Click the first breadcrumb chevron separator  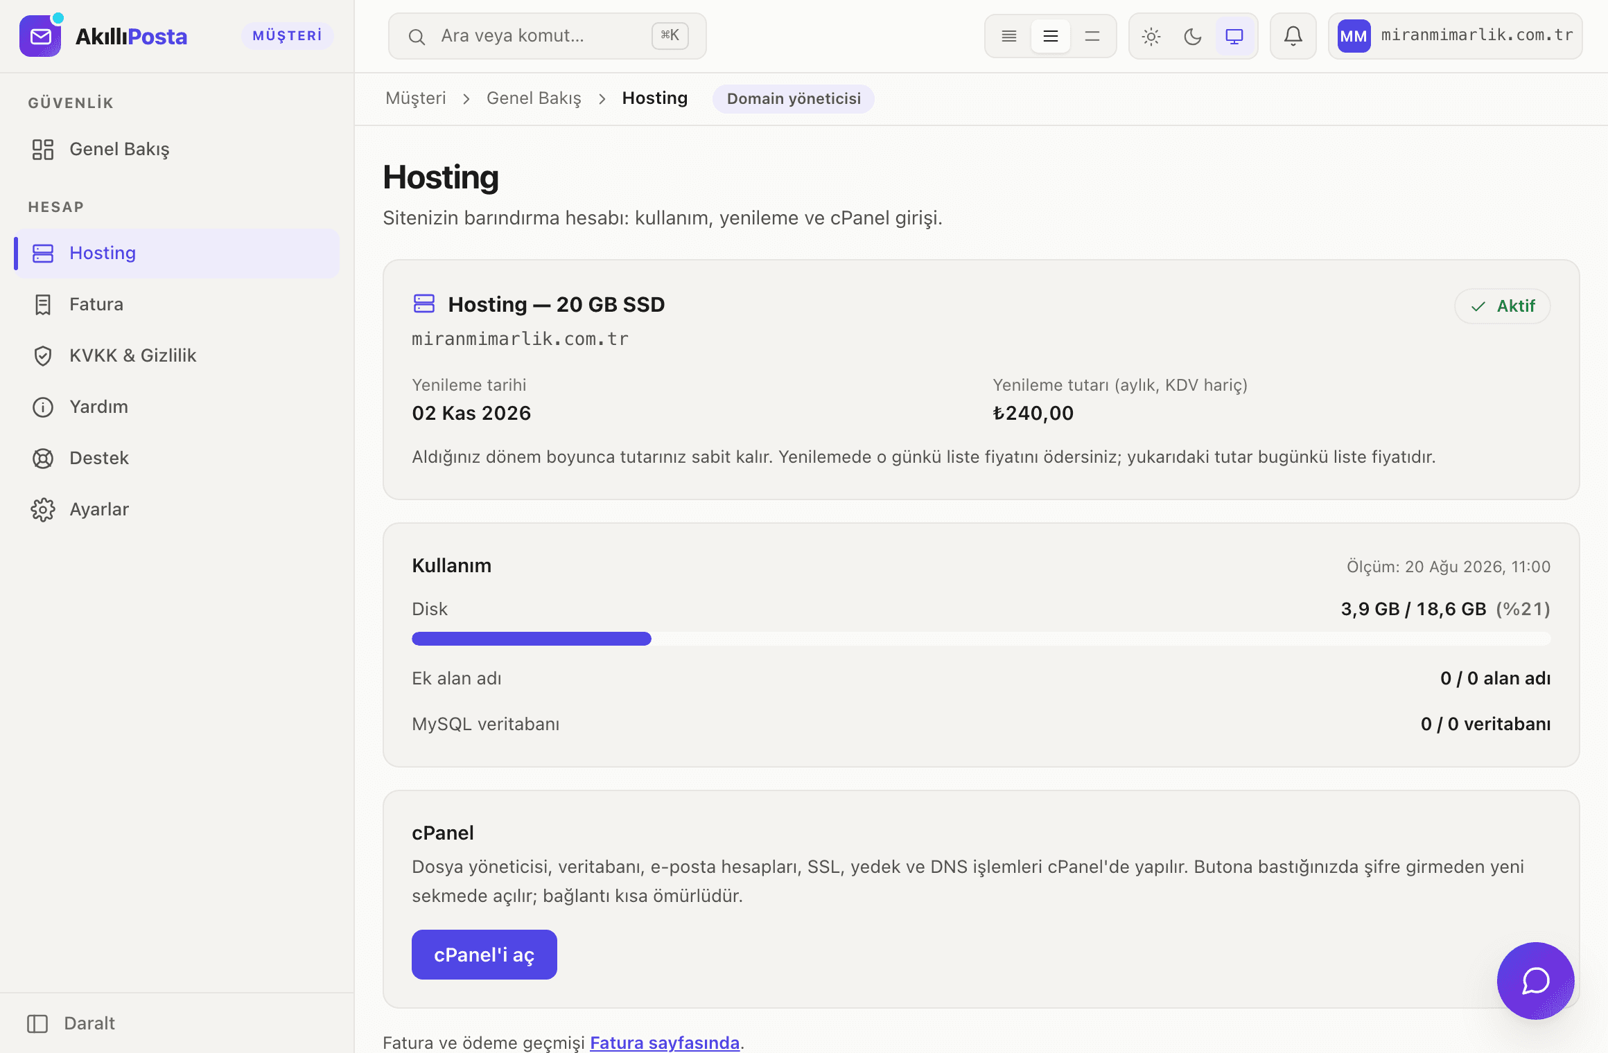[466, 99]
